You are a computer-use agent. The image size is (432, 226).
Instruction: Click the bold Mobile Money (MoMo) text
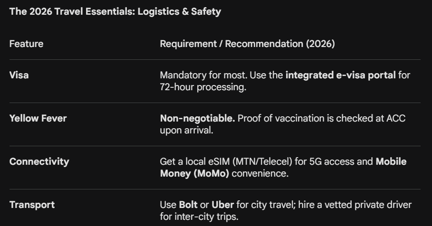click(x=194, y=174)
